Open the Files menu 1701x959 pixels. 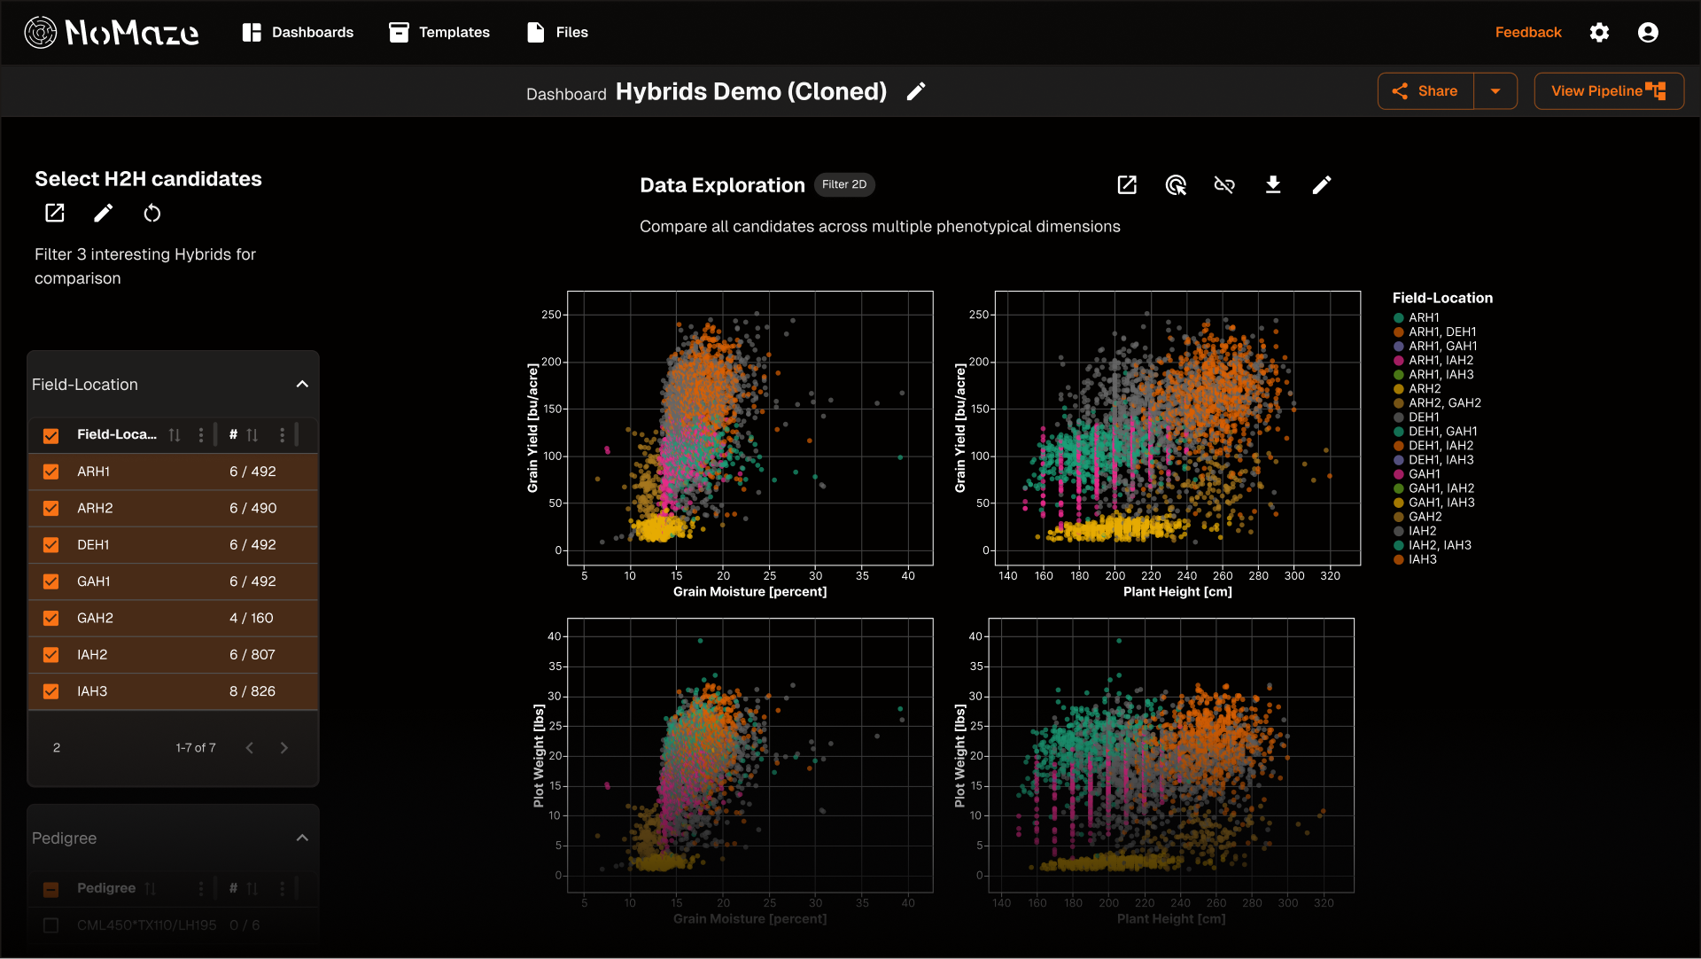[x=557, y=32]
